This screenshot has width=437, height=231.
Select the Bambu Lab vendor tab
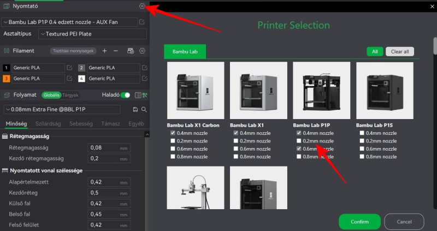click(185, 51)
